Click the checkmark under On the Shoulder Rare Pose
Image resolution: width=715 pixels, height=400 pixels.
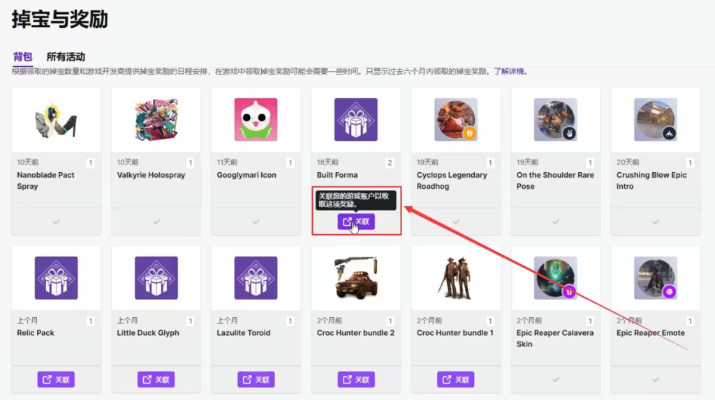click(555, 222)
